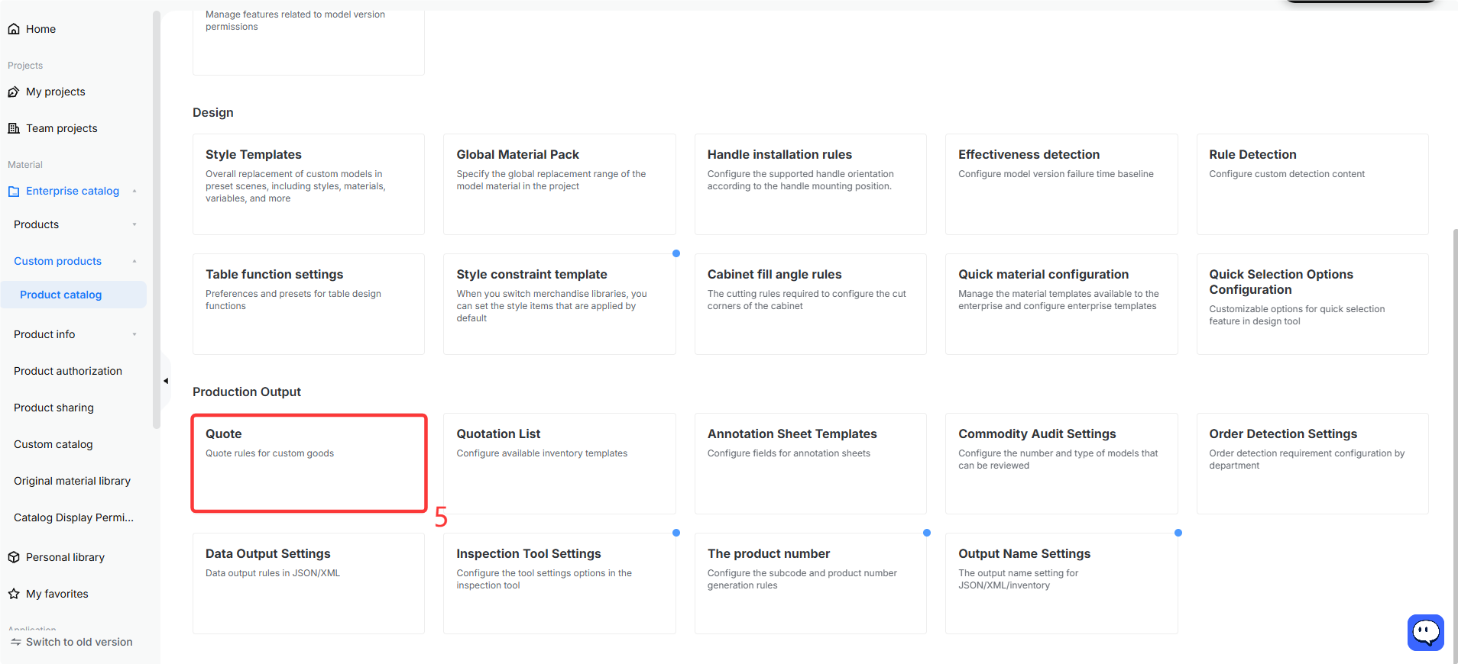Viewport: 1458px width, 664px height.
Task: Click the Team projects building icon
Action: pyautogui.click(x=14, y=128)
